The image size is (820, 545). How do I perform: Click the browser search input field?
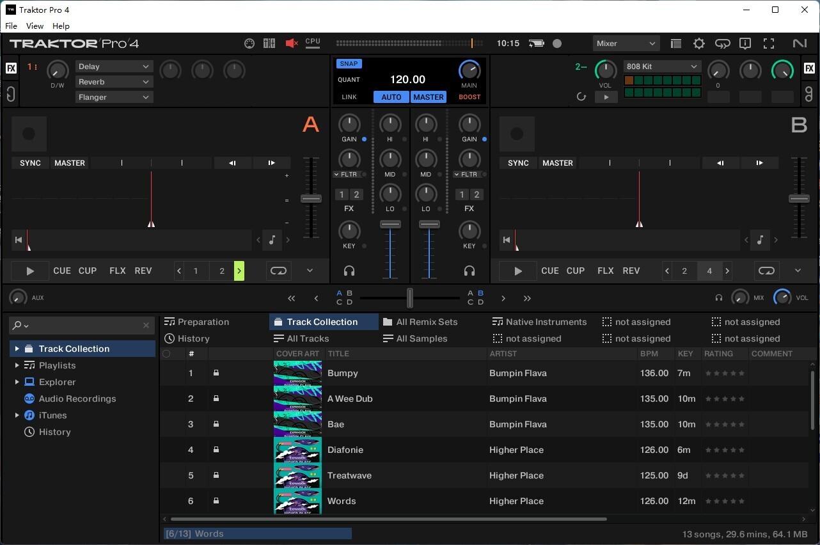click(x=82, y=326)
